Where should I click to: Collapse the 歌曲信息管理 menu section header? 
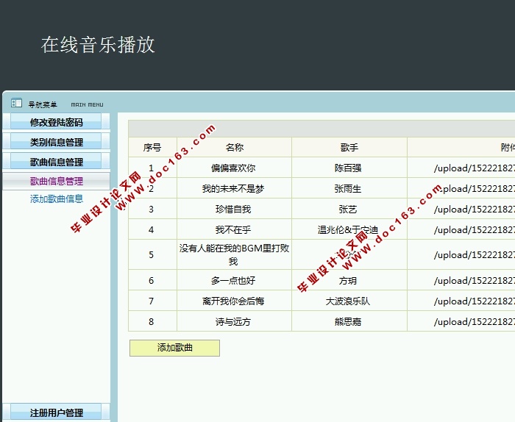click(56, 162)
